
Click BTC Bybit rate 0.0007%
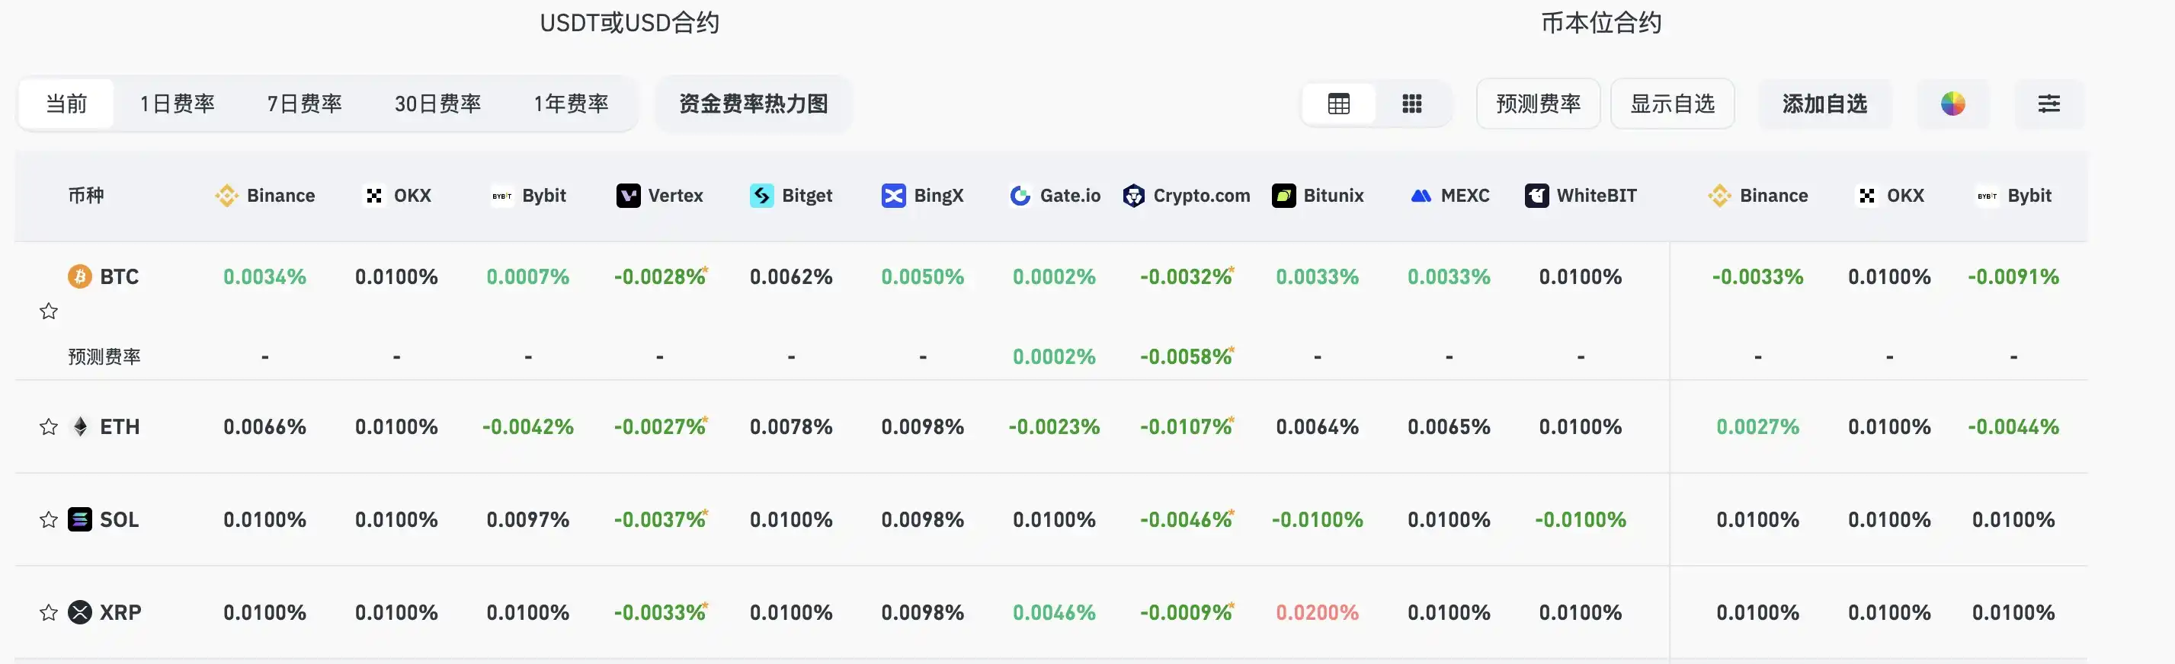(527, 276)
